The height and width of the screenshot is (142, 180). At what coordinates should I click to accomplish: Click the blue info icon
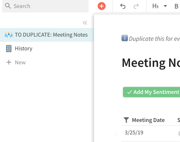tap(125, 38)
